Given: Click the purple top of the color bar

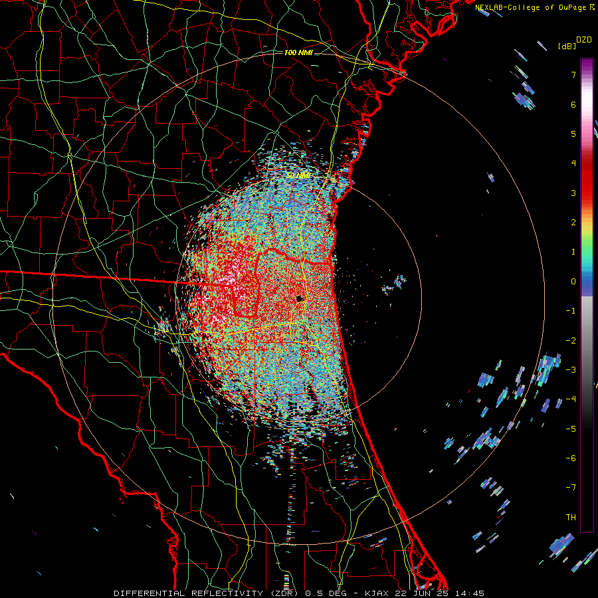Looking at the screenshot, I should pos(587,65).
